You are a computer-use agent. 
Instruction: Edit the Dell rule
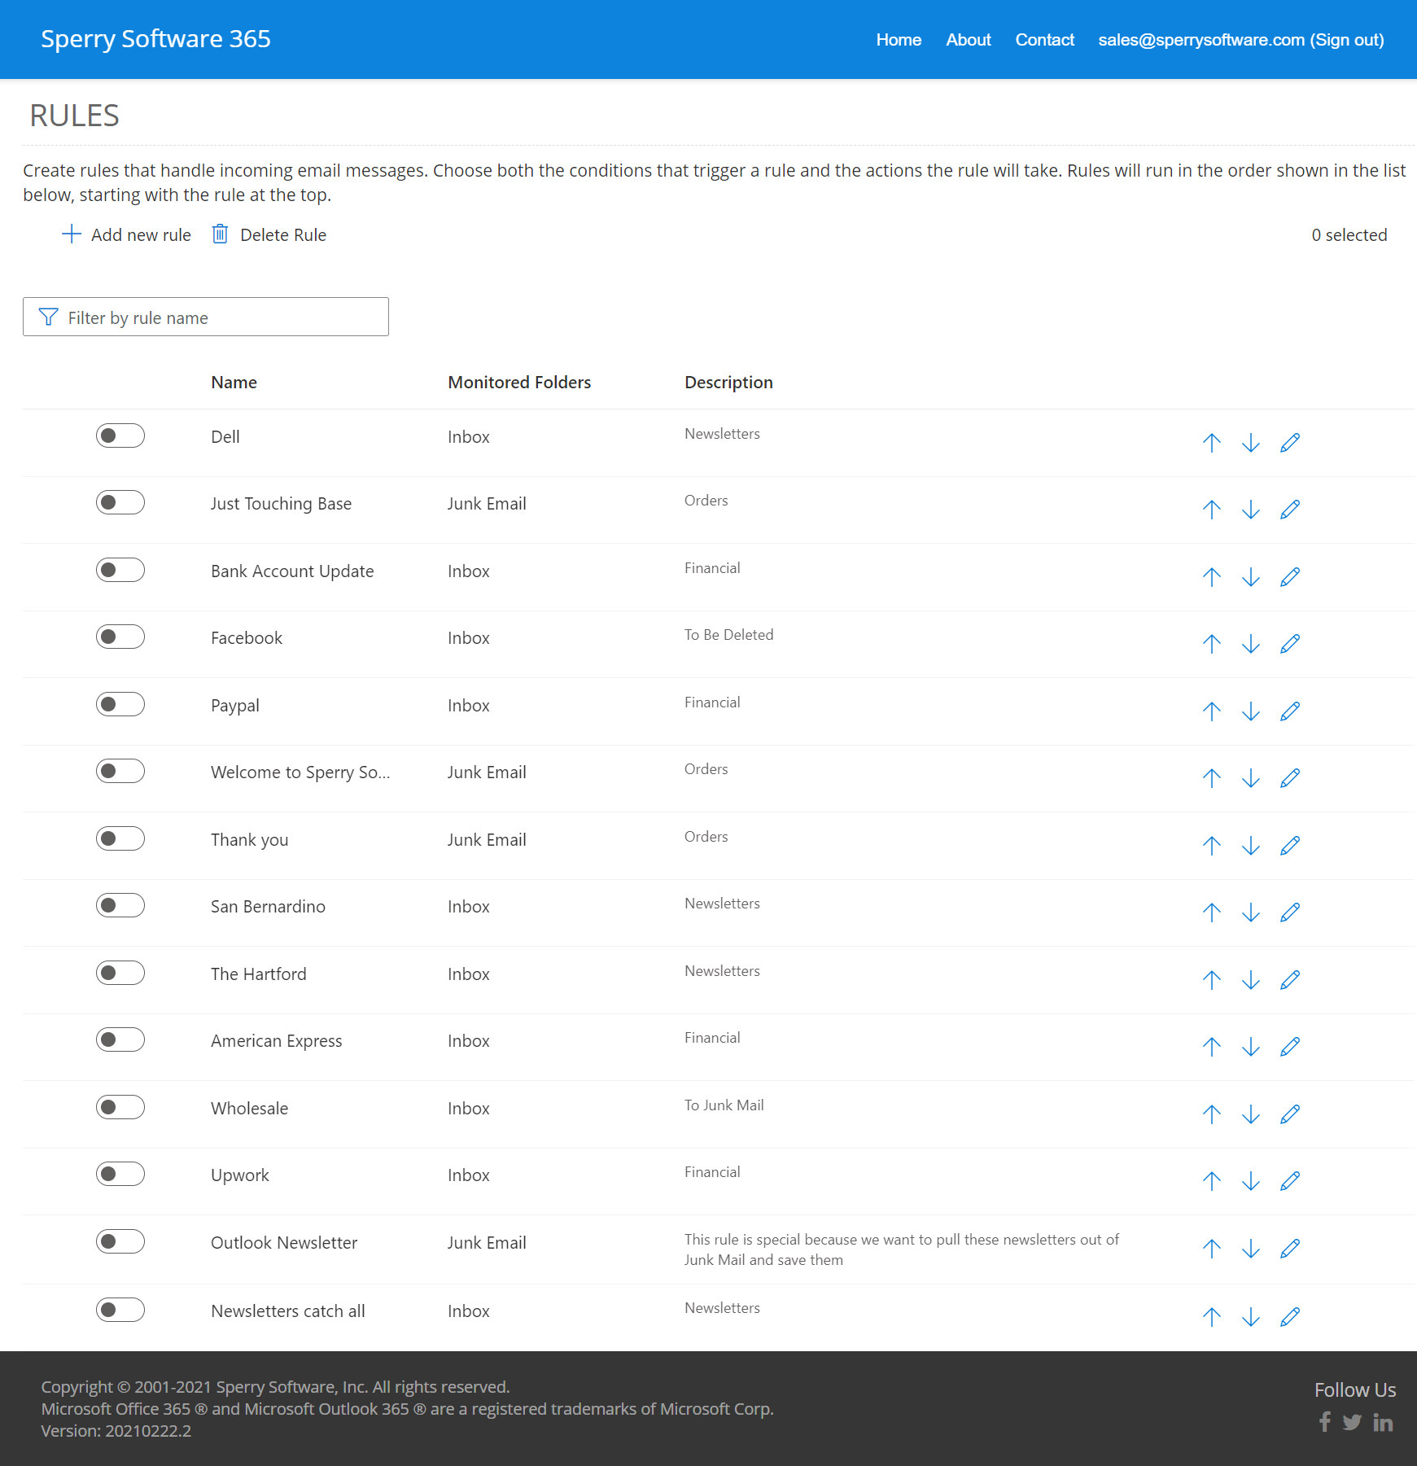1289,443
